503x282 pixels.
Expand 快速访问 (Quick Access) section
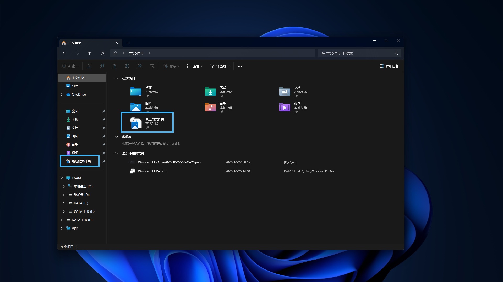coord(117,79)
